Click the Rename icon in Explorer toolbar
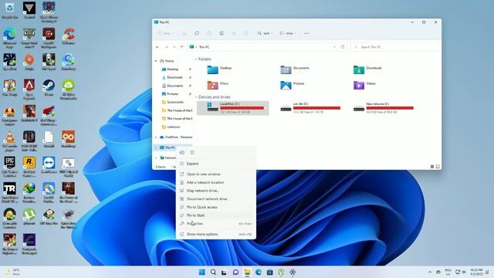Viewport: 494px width, 278px height. 222,33
